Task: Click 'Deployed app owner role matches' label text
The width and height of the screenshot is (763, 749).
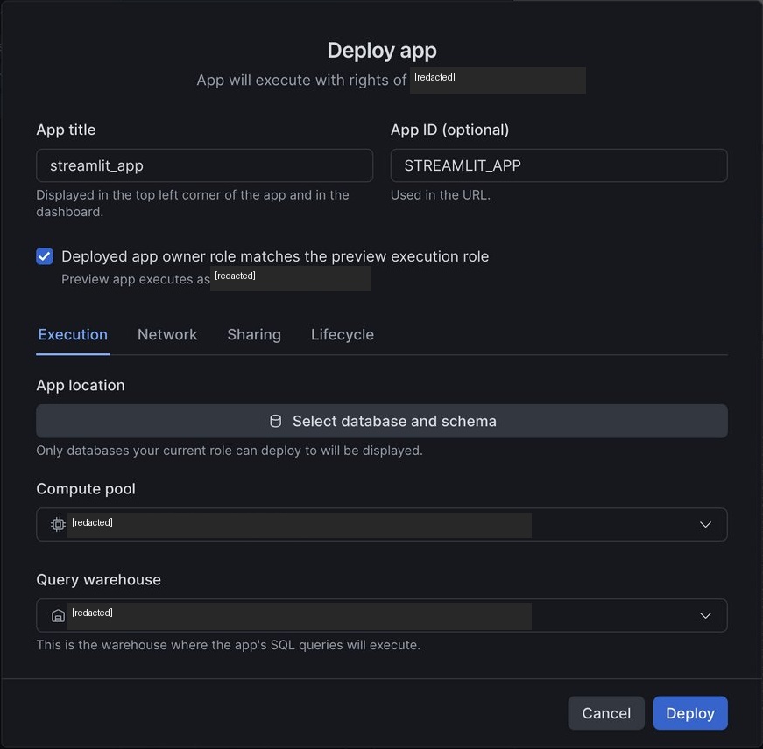Action: click(x=275, y=256)
